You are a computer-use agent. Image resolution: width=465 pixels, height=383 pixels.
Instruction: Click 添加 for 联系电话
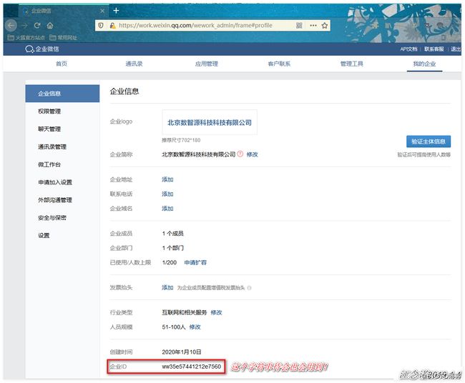tap(167, 194)
